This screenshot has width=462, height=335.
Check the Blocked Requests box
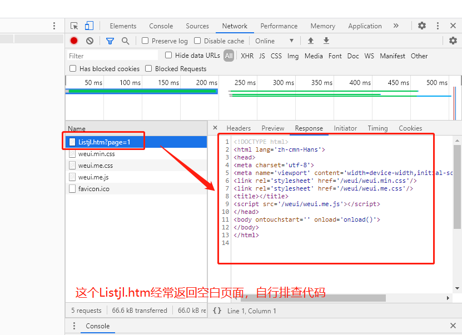click(x=148, y=68)
